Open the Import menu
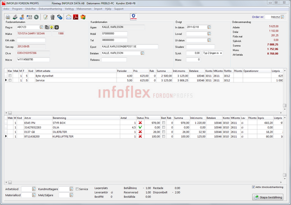The image size is (291, 205). (98, 9)
